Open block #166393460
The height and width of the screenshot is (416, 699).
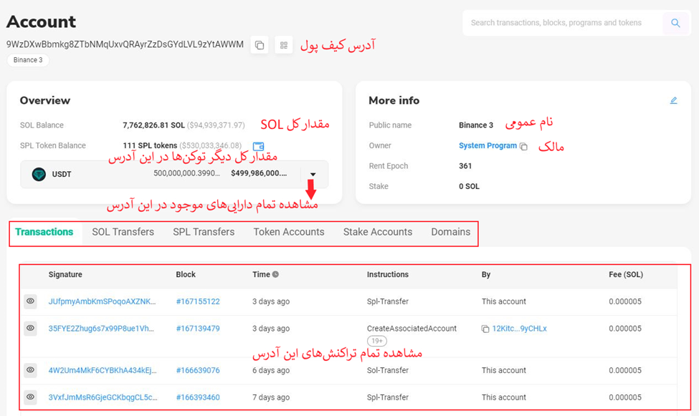click(x=198, y=397)
